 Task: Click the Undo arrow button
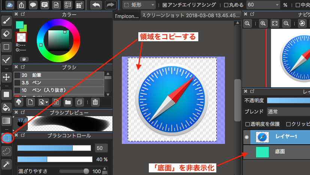pos(96,5)
